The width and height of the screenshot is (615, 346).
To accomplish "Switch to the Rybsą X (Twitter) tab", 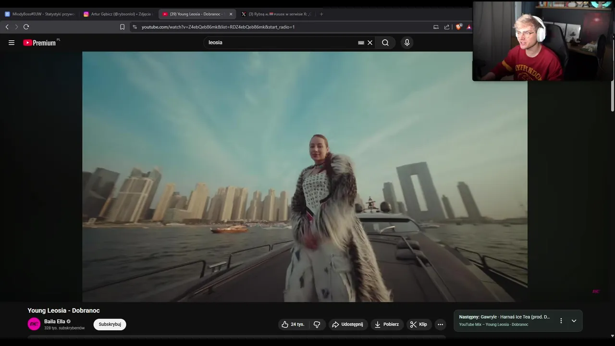I will point(277,14).
